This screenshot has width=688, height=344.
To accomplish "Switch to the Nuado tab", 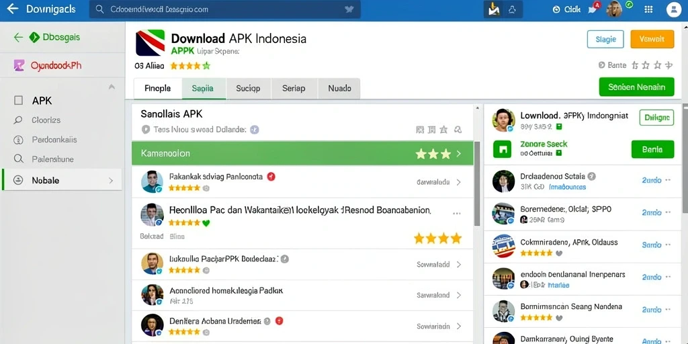I will coord(339,88).
